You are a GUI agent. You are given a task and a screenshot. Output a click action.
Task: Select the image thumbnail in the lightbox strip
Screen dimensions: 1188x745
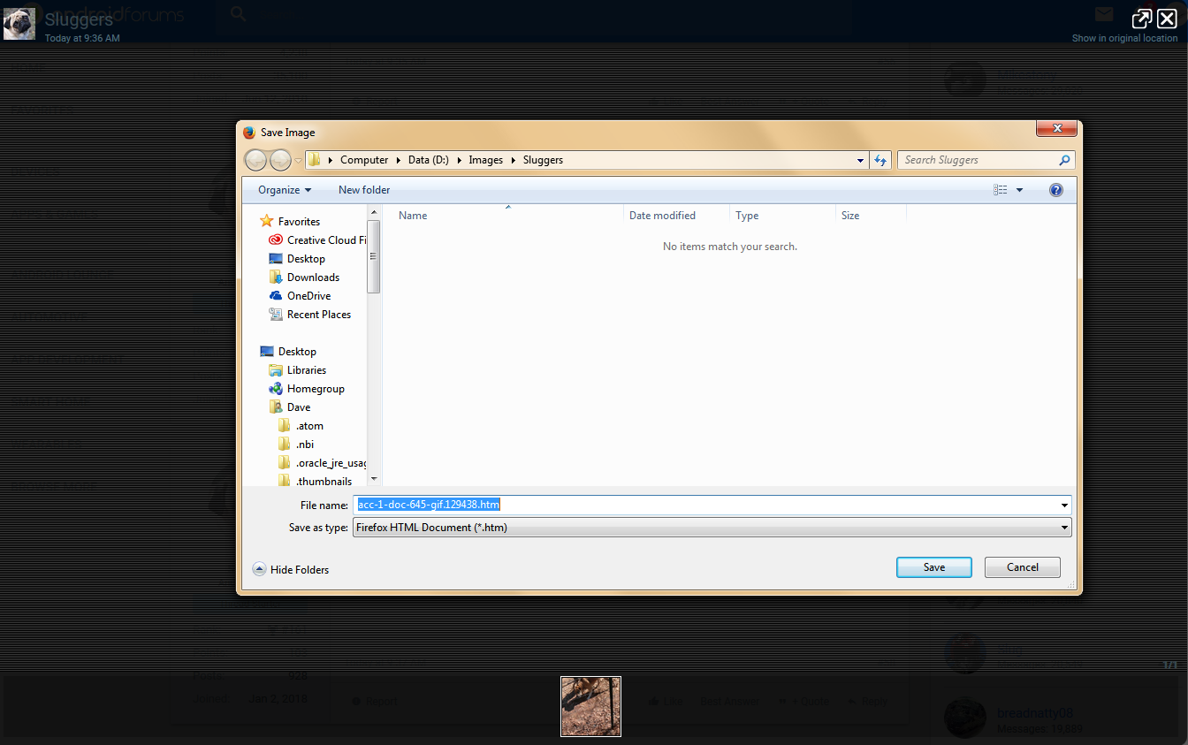tap(591, 706)
